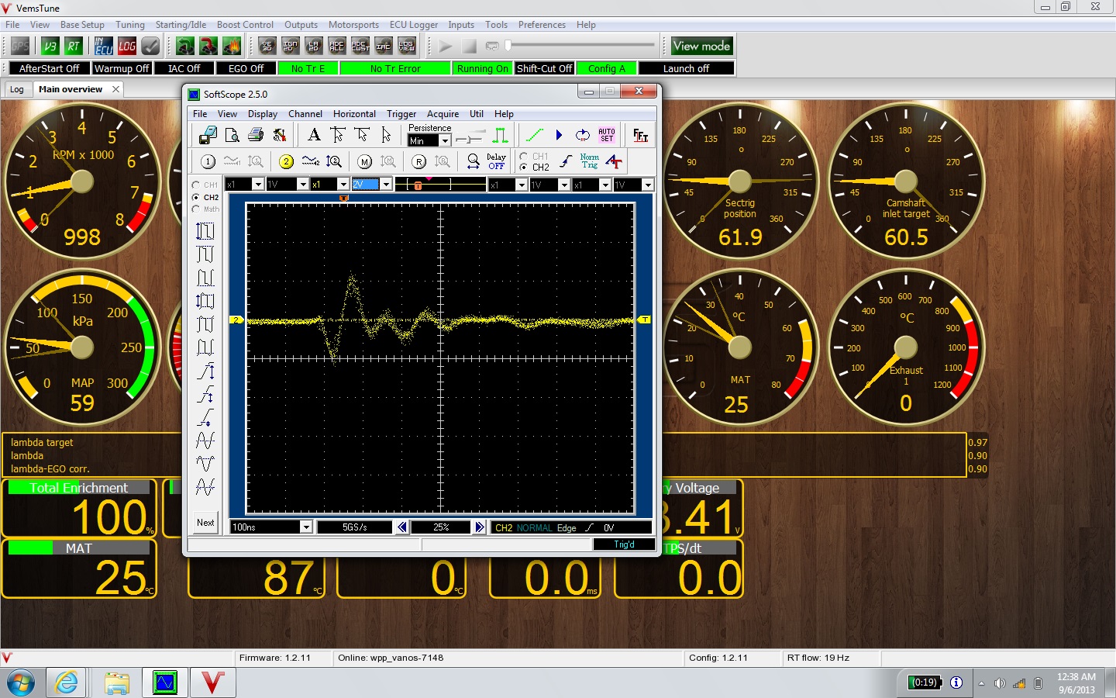Click the green vector line display icon

tap(534, 135)
